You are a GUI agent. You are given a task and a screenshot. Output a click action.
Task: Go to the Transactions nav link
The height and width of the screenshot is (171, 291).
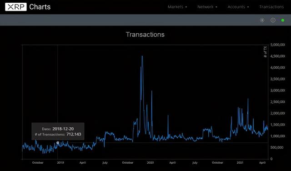tap(271, 7)
